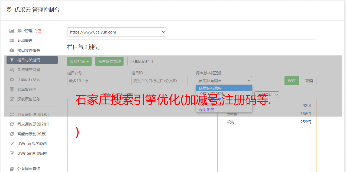Click the 栏目名称 input field
The width and height of the screenshot is (346, 172).
click(95, 81)
